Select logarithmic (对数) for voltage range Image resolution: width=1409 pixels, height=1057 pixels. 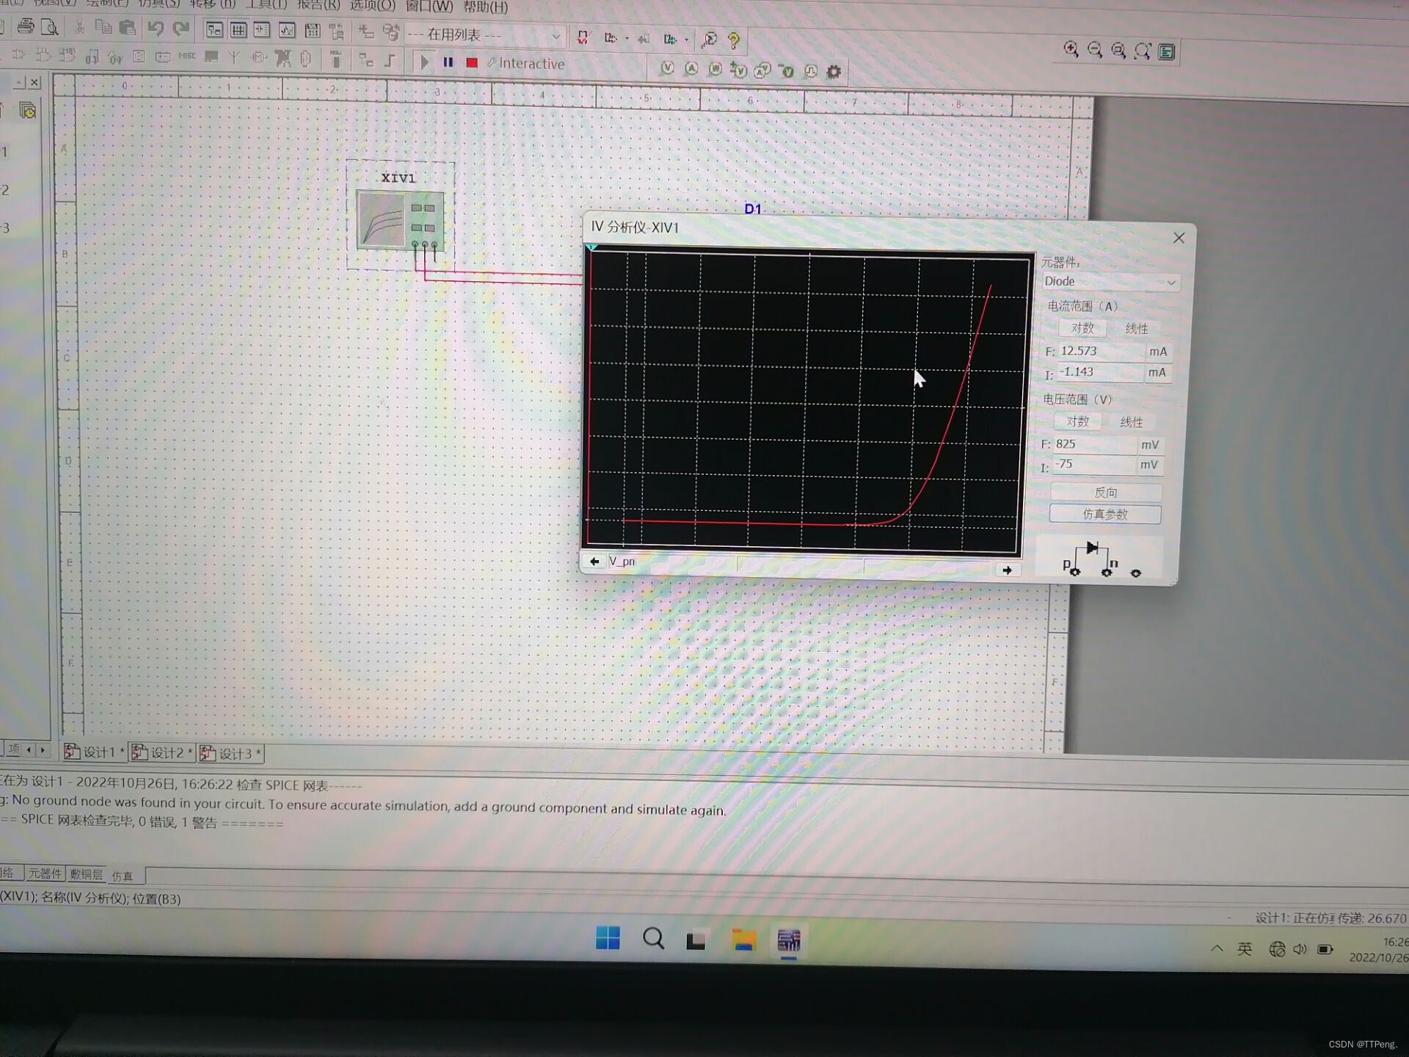[1077, 421]
